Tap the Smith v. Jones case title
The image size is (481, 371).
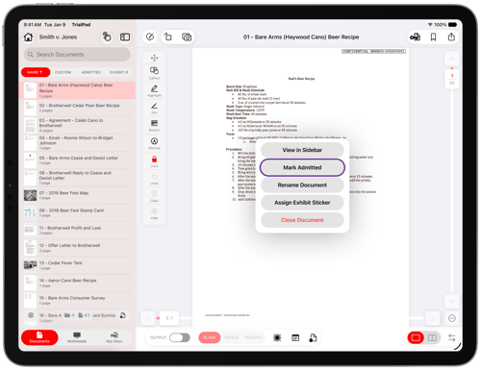click(x=58, y=37)
